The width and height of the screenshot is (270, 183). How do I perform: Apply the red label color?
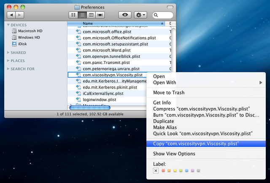163,170
